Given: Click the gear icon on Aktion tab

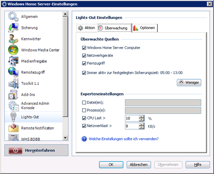Looking at the screenshot, I should (x=81, y=28).
